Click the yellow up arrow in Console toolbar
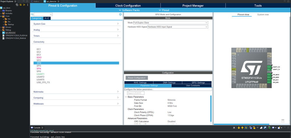The width and height of the screenshot is (291, 138). point(242,128)
